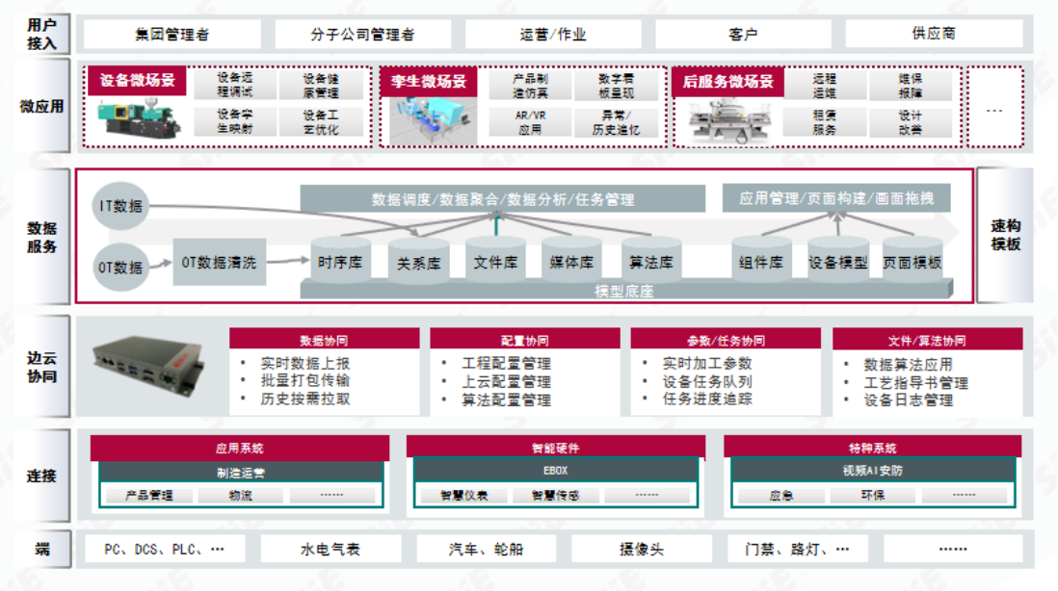
Task: Click the 工艺指导书管理 bullet item
Action: pos(915,383)
